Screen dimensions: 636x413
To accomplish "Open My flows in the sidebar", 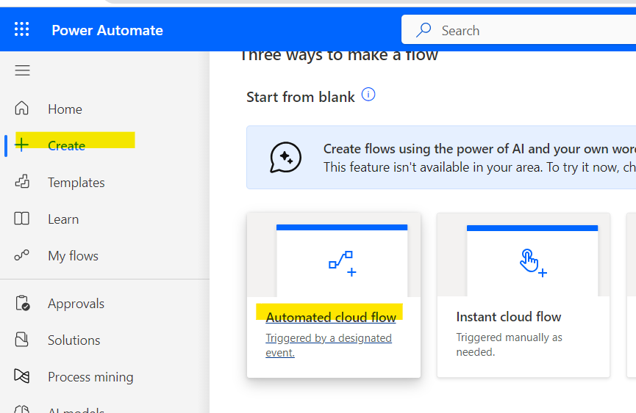I will pos(73,256).
